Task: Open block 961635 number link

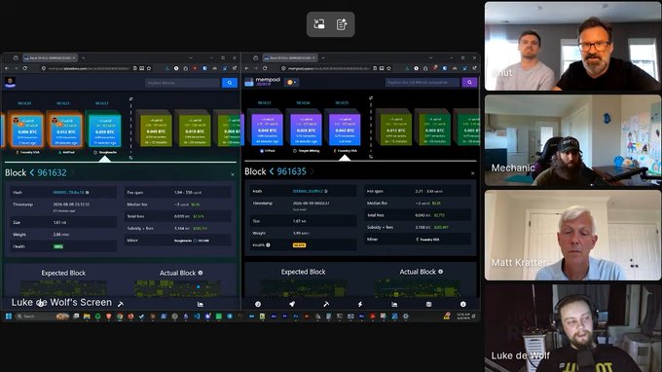Action: (292, 171)
